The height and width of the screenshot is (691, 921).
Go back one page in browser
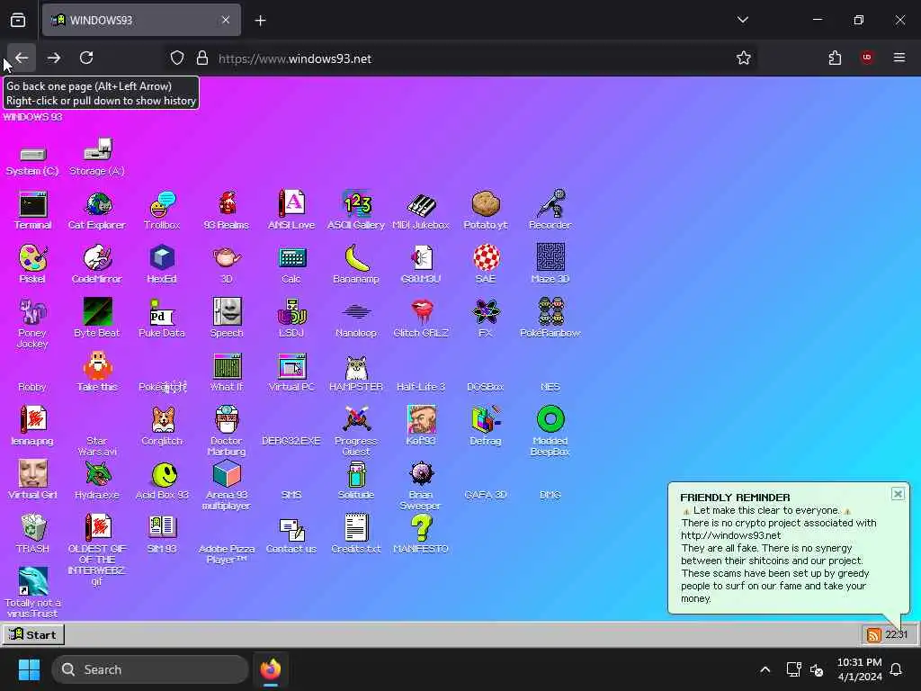point(22,58)
